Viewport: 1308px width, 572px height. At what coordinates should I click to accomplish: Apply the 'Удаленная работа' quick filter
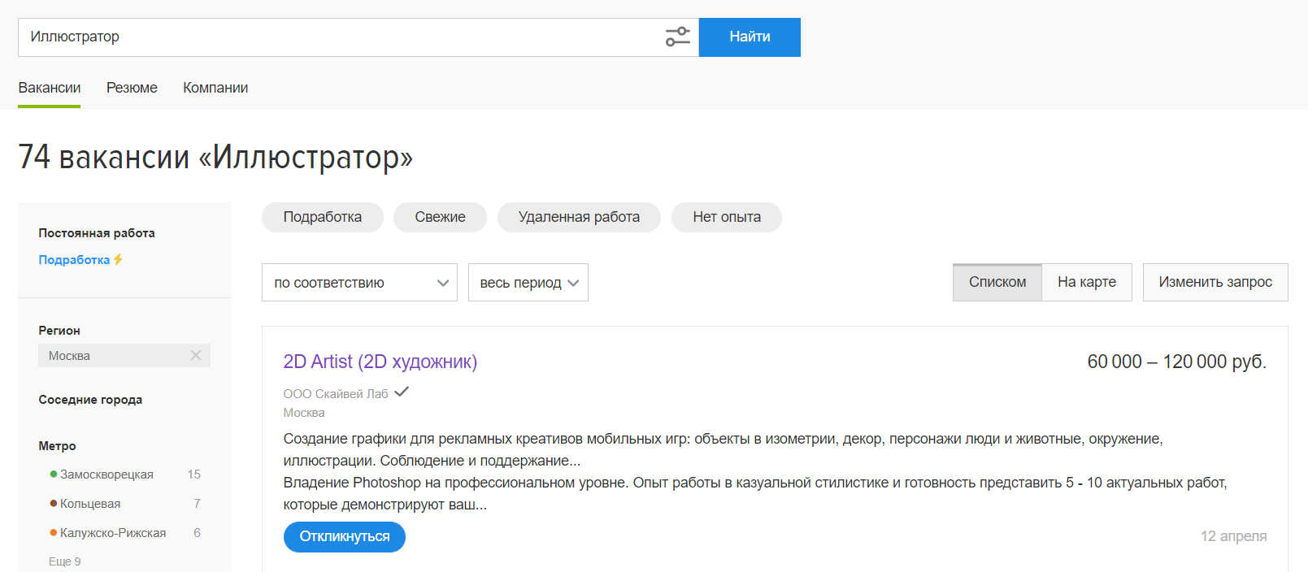[x=579, y=217]
